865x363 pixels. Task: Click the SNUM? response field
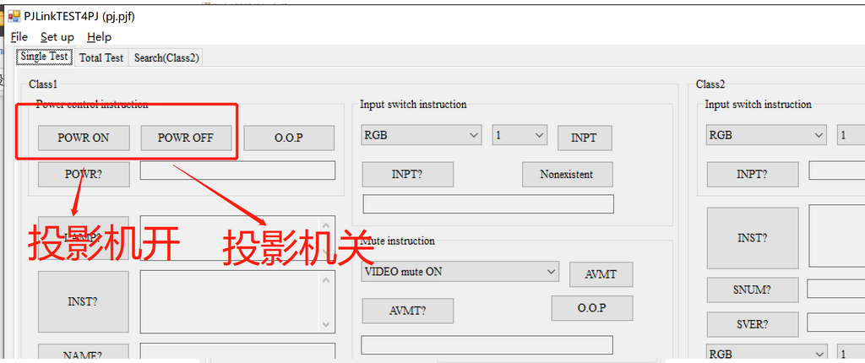pos(836,289)
